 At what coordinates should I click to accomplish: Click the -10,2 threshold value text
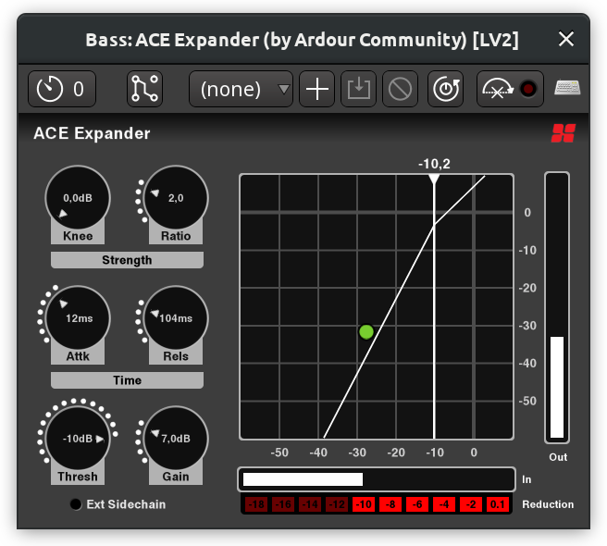click(x=434, y=164)
